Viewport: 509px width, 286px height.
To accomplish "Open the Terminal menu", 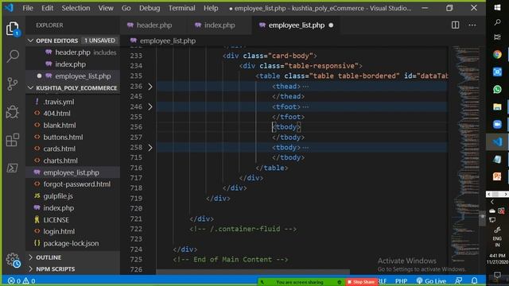I will [182, 8].
